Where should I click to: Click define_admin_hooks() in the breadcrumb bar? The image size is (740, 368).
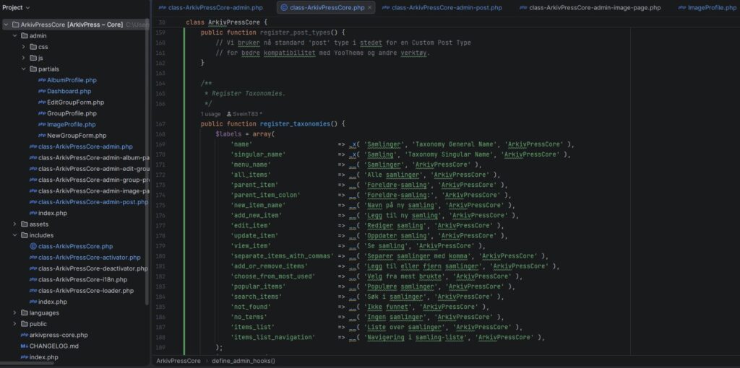pos(244,360)
